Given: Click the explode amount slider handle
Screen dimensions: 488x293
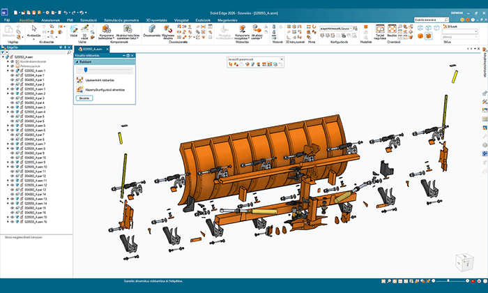Looking at the screenshot, I should pos(85,70).
